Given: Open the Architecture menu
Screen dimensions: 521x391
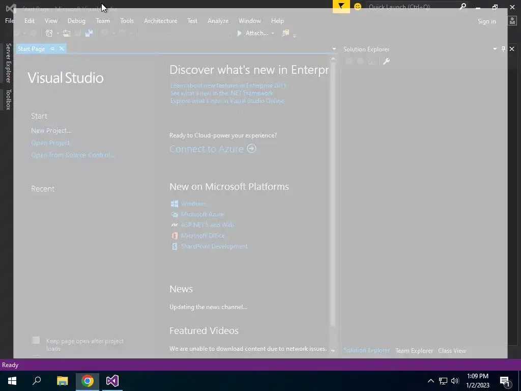Looking at the screenshot, I should (160, 20).
